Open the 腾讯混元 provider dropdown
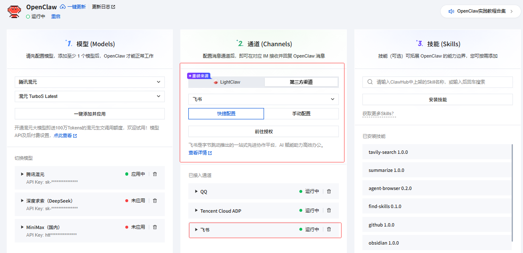 click(90, 82)
